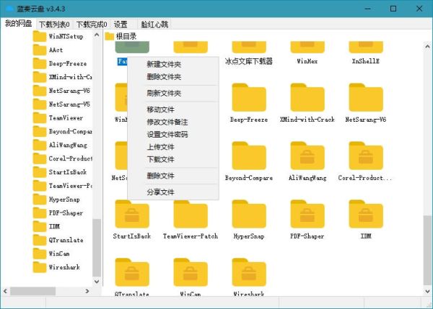Viewport: 433px width, 309px height.
Task: Open the locked Wireshark folder in the grid
Action: [249, 277]
